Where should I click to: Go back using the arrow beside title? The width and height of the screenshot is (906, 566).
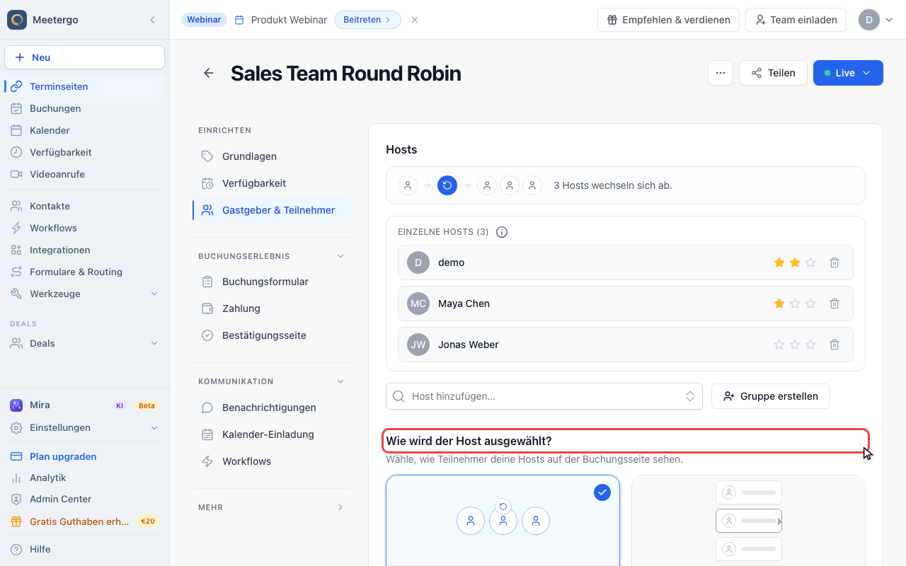pos(209,73)
